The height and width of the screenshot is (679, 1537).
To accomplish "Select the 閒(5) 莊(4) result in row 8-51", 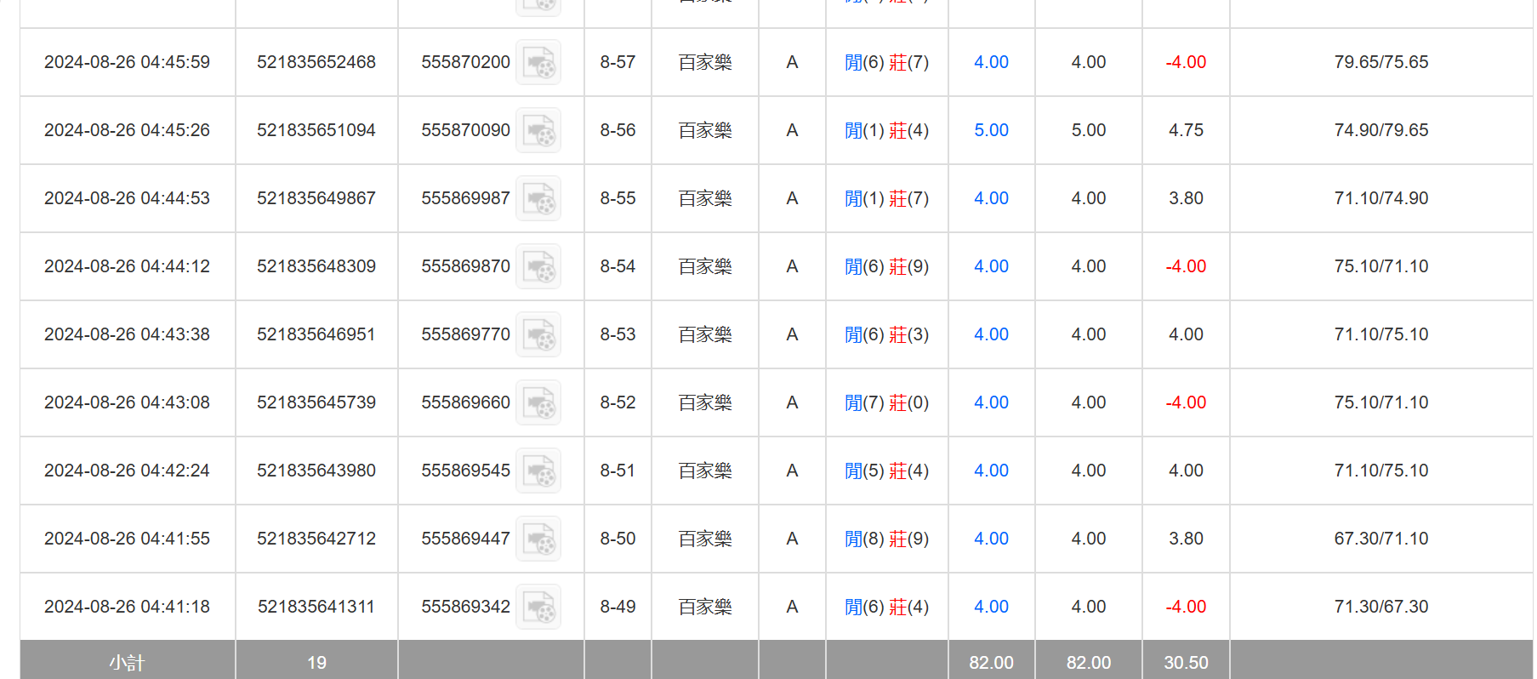I will [x=886, y=471].
